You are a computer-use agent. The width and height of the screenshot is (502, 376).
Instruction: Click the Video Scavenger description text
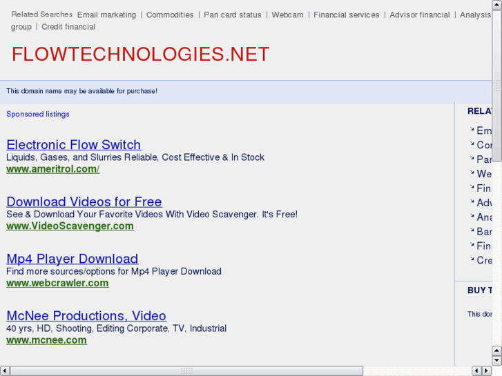(x=152, y=215)
